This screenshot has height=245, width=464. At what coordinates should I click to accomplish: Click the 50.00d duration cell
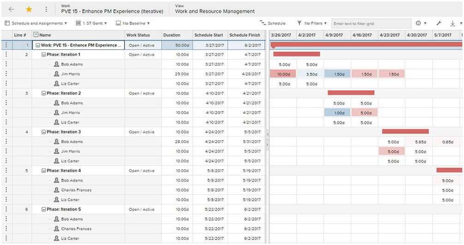click(177, 45)
